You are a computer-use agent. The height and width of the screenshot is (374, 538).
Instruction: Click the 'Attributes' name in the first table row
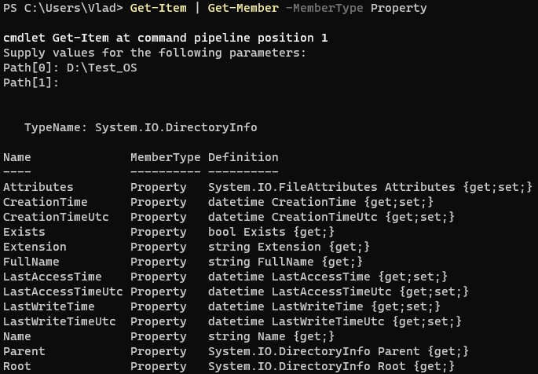(x=38, y=187)
